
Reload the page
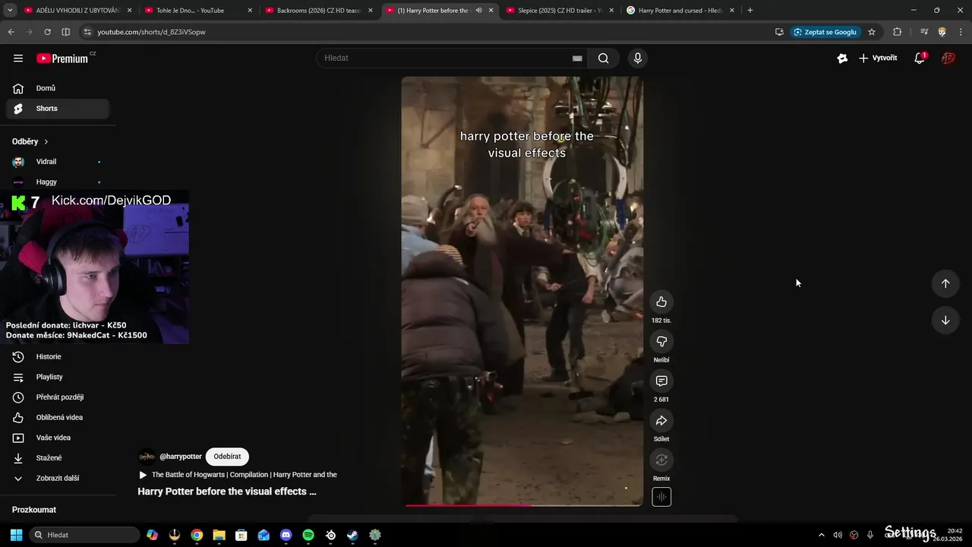point(47,32)
